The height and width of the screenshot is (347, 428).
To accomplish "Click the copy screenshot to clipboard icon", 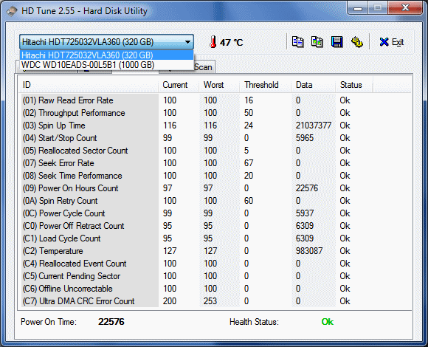I will point(317,42).
